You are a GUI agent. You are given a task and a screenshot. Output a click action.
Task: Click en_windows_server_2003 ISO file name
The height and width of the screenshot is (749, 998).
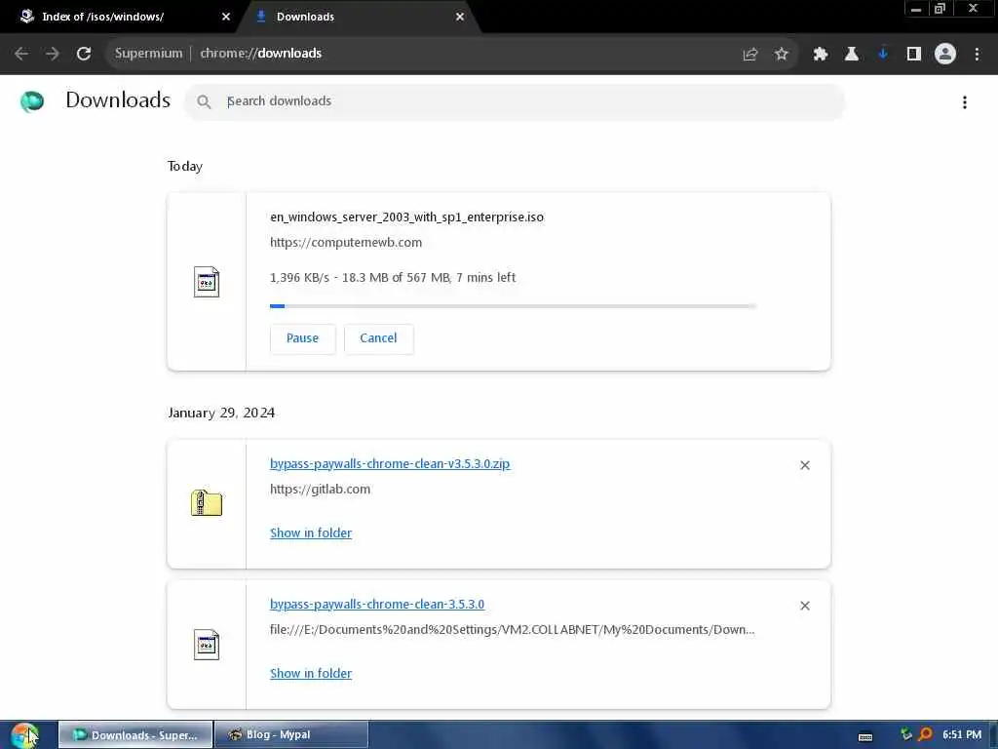pyautogui.click(x=406, y=217)
